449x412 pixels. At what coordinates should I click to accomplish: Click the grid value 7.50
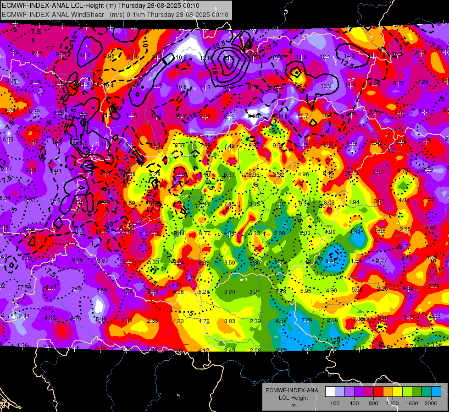pos(13,52)
